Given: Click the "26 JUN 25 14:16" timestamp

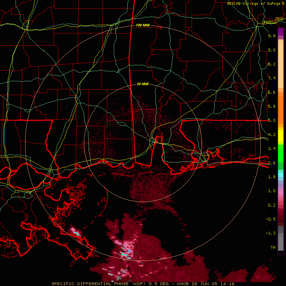Looking at the screenshot, I should click(213, 284).
